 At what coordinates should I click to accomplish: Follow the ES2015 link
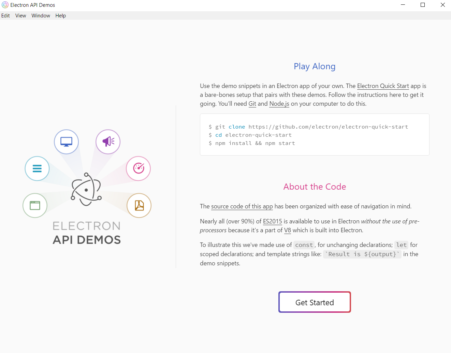(273, 221)
